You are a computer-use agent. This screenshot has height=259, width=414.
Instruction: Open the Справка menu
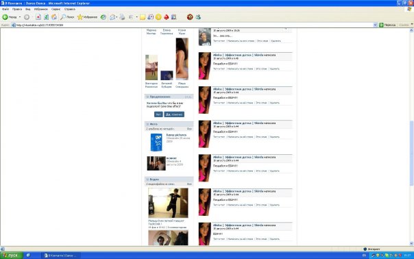pyautogui.click(x=70, y=9)
